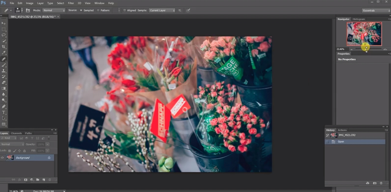Image resolution: width=391 pixels, height=192 pixels.
Task: Create new adjustment layer icon
Action: (32, 180)
